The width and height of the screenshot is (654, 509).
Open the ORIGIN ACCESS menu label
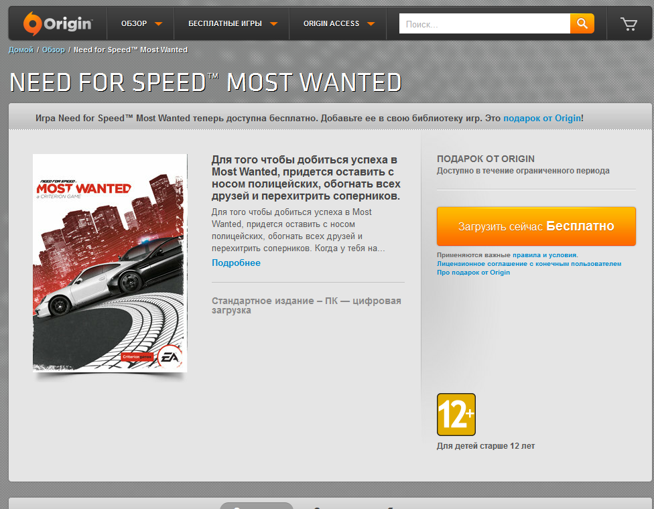(331, 23)
